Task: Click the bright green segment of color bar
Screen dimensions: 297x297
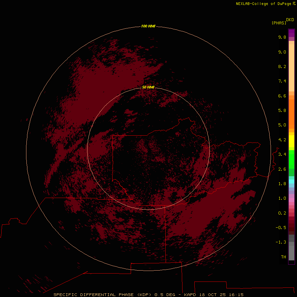Action: pyautogui.click(x=291, y=159)
